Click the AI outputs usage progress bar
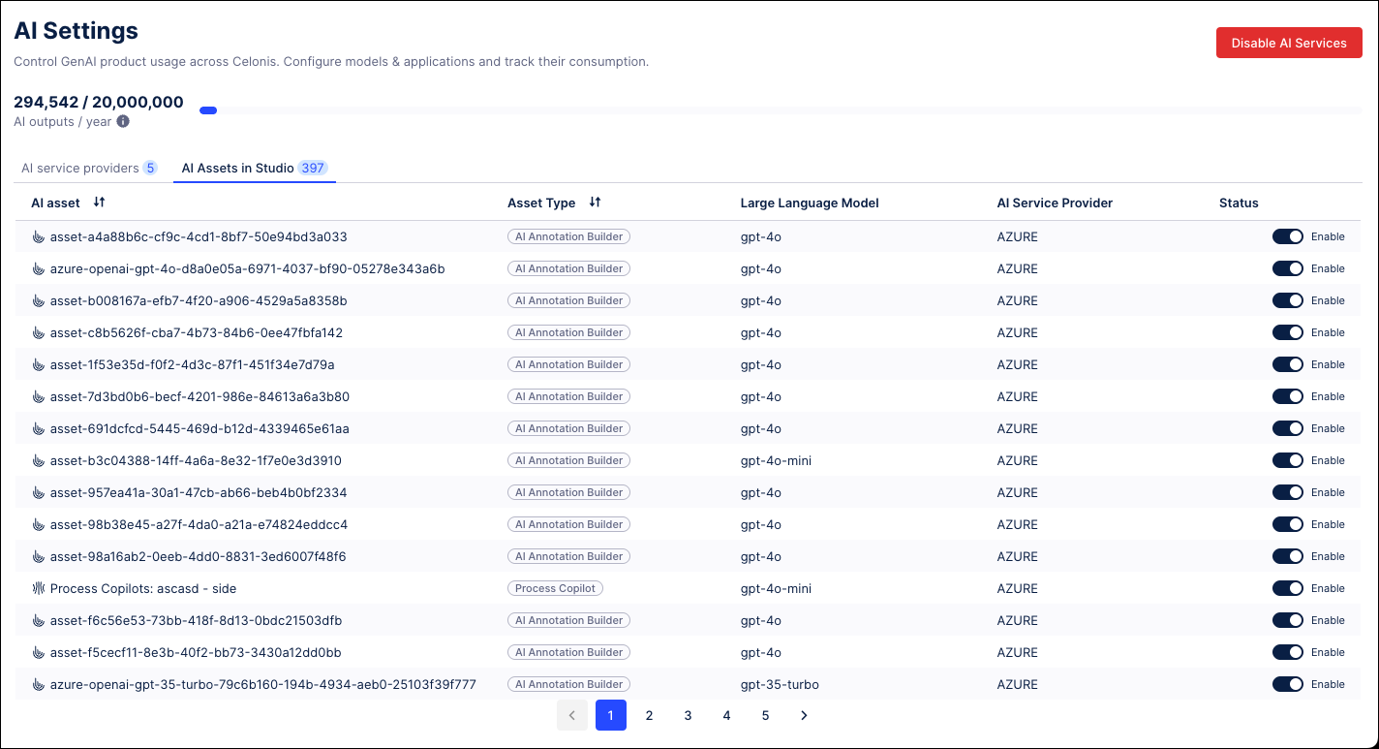Viewport: 1379px width, 749px height. coord(780,110)
